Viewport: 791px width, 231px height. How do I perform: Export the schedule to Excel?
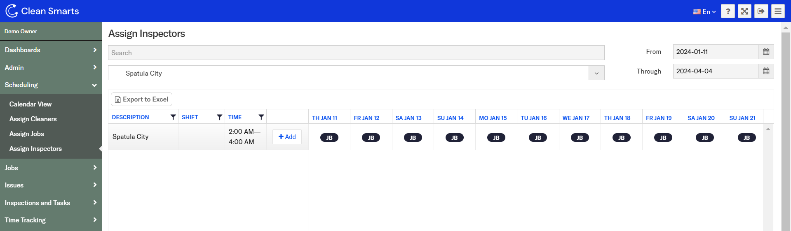click(141, 99)
